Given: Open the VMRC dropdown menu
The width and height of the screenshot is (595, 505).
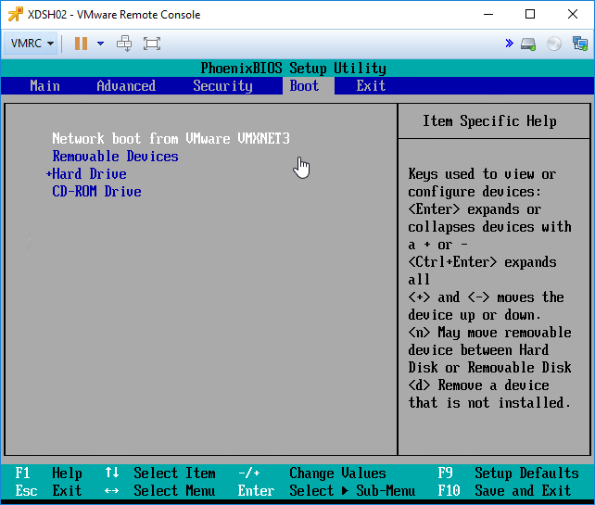Looking at the screenshot, I should [x=32, y=44].
